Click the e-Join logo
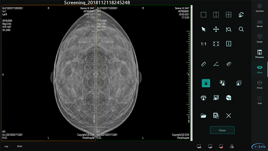 [x=259, y=147]
